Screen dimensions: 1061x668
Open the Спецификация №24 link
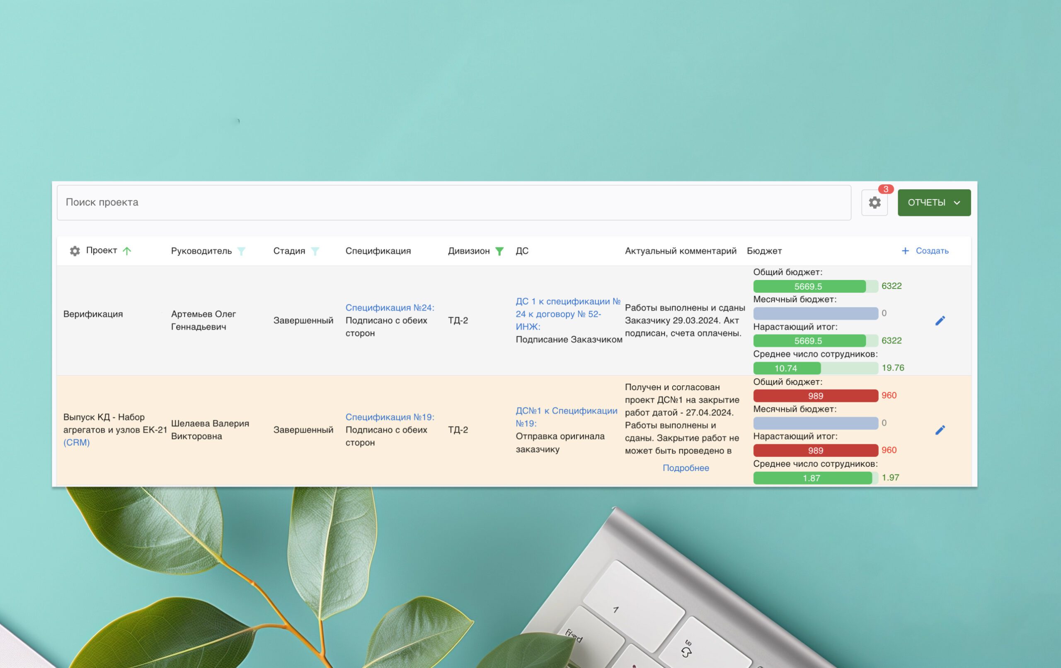pyautogui.click(x=390, y=308)
